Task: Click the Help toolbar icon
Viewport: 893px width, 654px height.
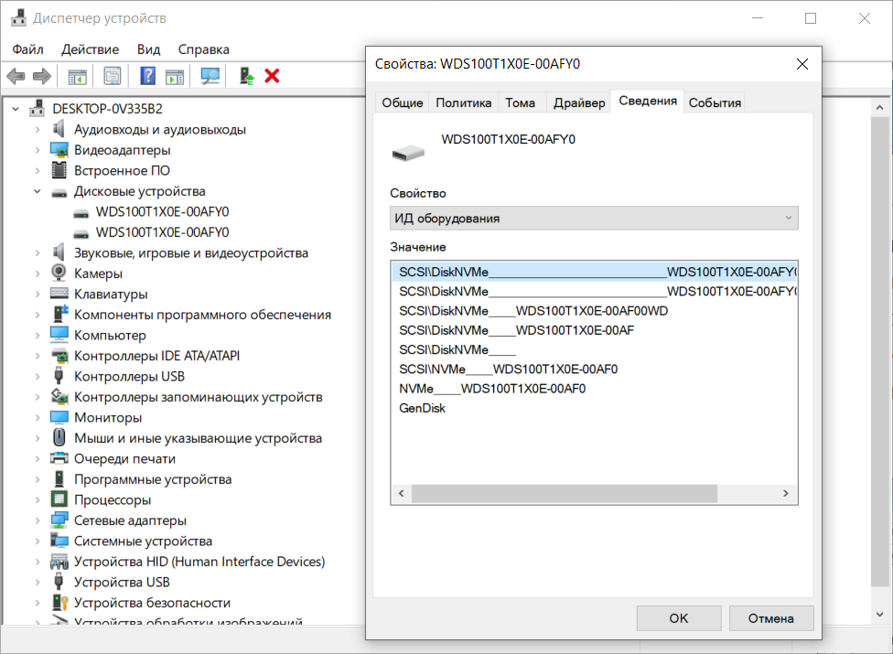Action: pyautogui.click(x=147, y=76)
